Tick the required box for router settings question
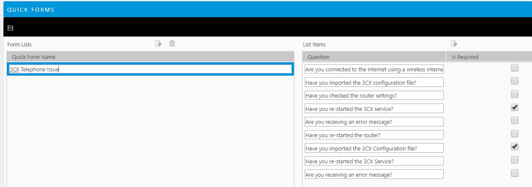This screenshot has width=532, height=187. point(515,94)
